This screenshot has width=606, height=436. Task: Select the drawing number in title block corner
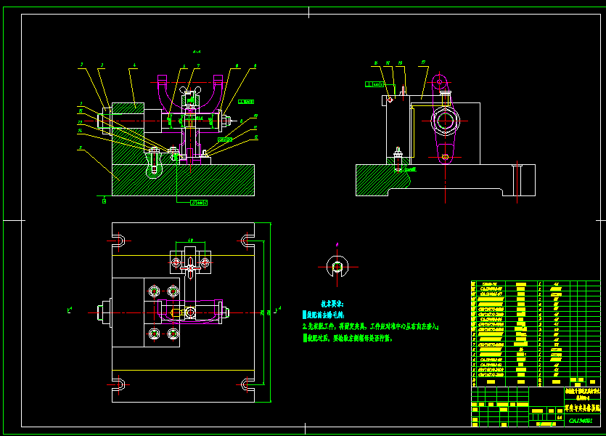click(580, 421)
